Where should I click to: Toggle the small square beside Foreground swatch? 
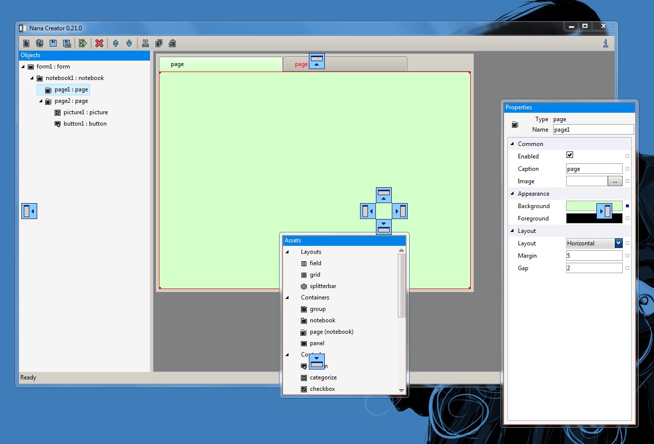click(x=627, y=219)
